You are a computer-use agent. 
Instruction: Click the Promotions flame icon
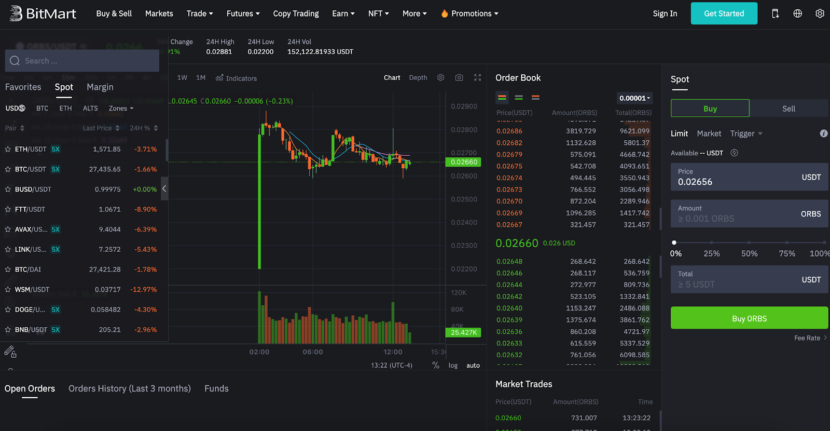[445, 14]
